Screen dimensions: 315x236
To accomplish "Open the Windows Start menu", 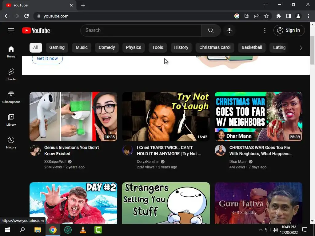I will coord(7,230).
